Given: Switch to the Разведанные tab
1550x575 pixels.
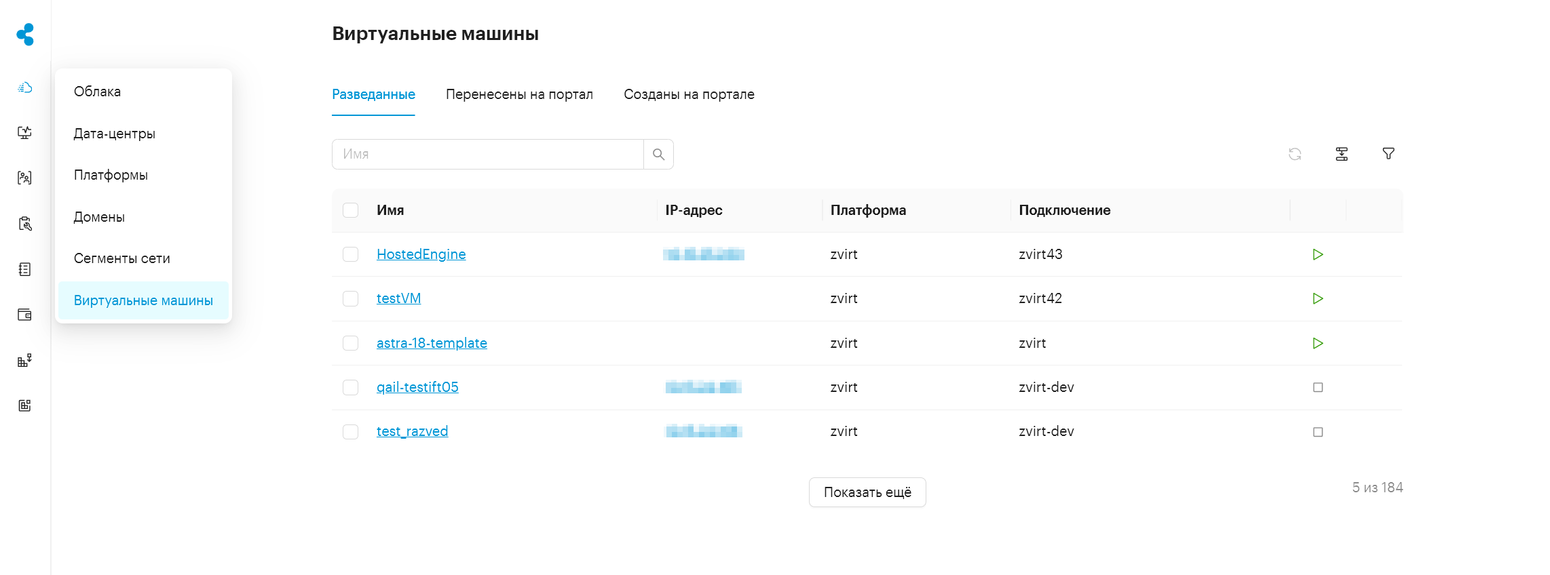Looking at the screenshot, I should click(373, 94).
